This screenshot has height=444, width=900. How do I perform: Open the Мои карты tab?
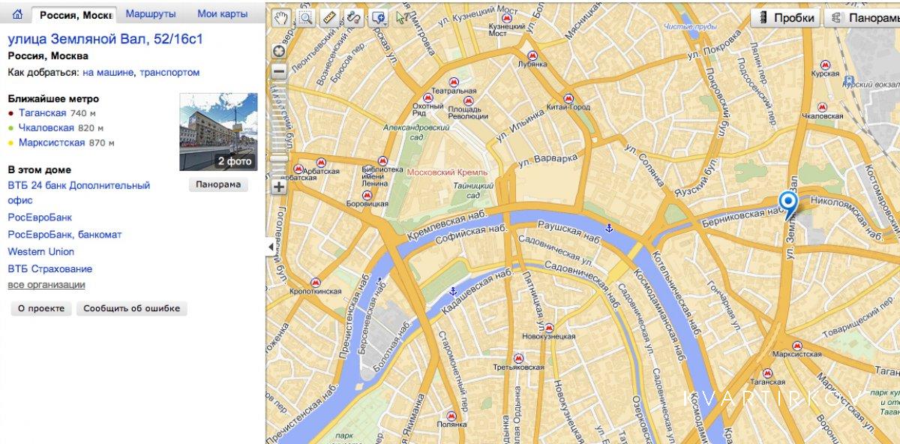coord(222,14)
